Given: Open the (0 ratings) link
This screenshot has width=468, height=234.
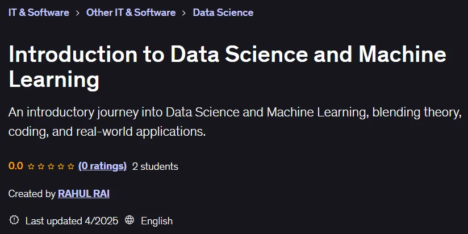Looking at the screenshot, I should (102, 166).
